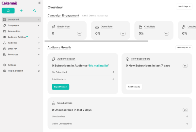Click the Dashboard grid icon
196x132 pixels.
pyautogui.click(x=5, y=19)
